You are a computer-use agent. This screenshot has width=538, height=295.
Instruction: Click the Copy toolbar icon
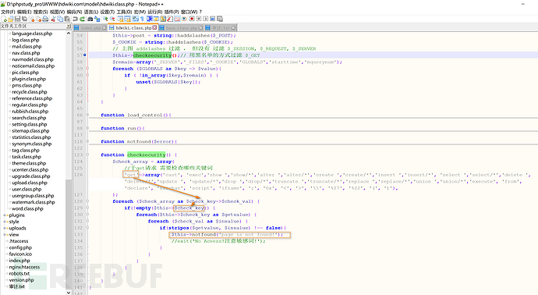pos(60,19)
